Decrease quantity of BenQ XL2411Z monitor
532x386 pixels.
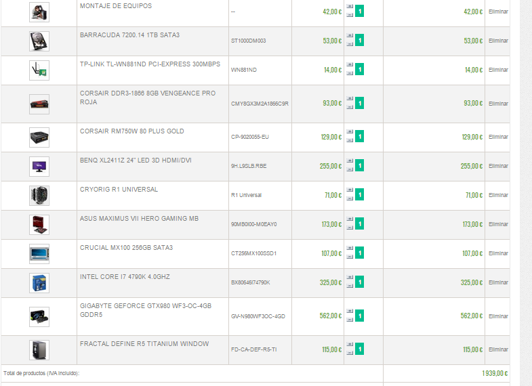coord(350,169)
